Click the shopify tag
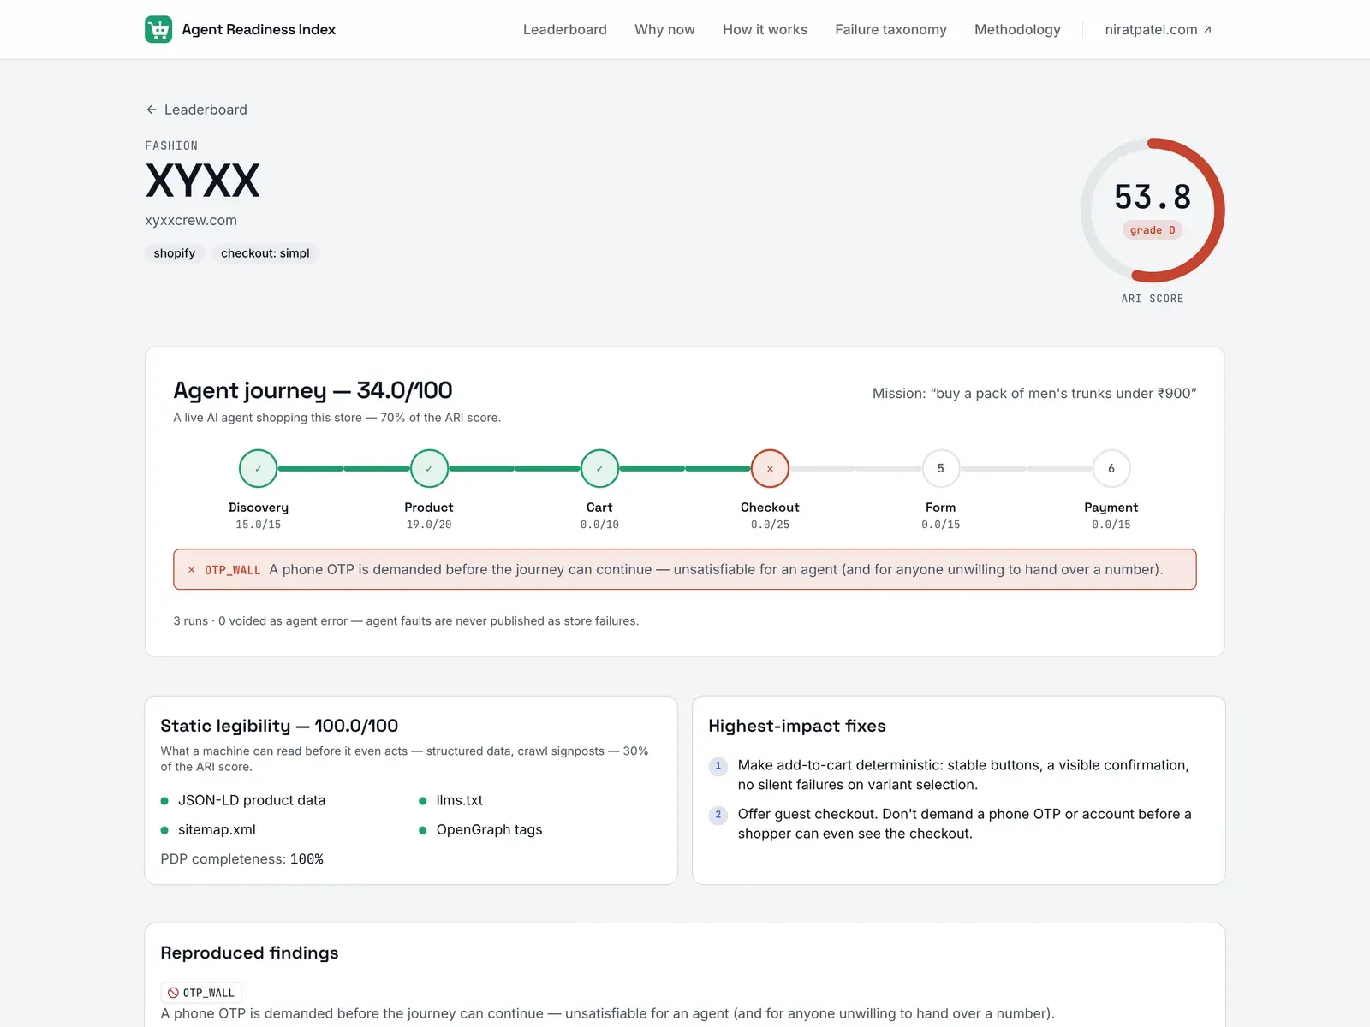The width and height of the screenshot is (1370, 1027). tap(175, 253)
